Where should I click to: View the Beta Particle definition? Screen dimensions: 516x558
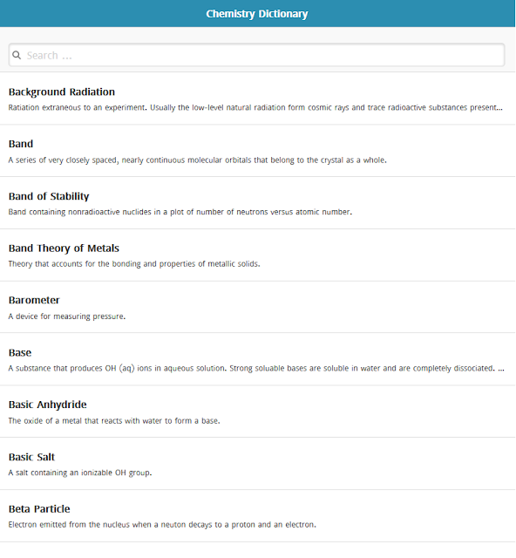(x=258, y=515)
